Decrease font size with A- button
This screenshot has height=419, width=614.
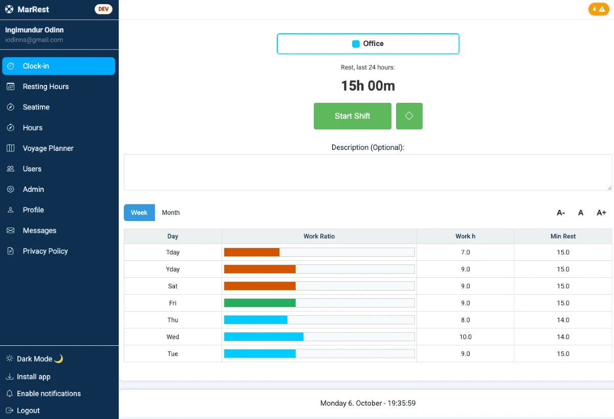coord(561,213)
